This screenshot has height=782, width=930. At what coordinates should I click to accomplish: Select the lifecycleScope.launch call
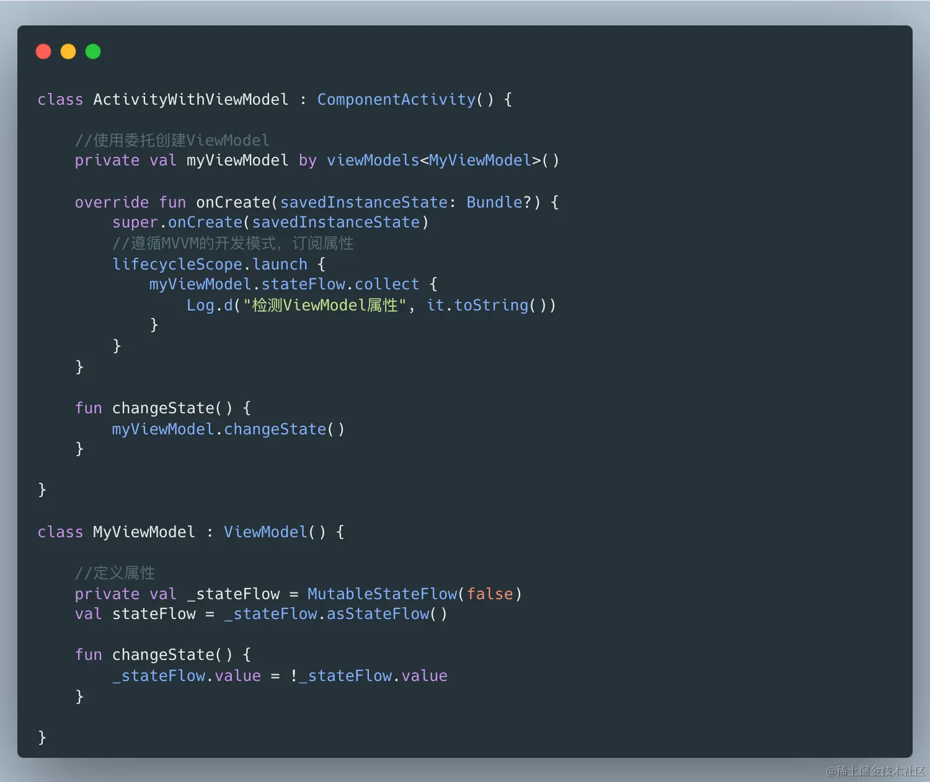211,264
